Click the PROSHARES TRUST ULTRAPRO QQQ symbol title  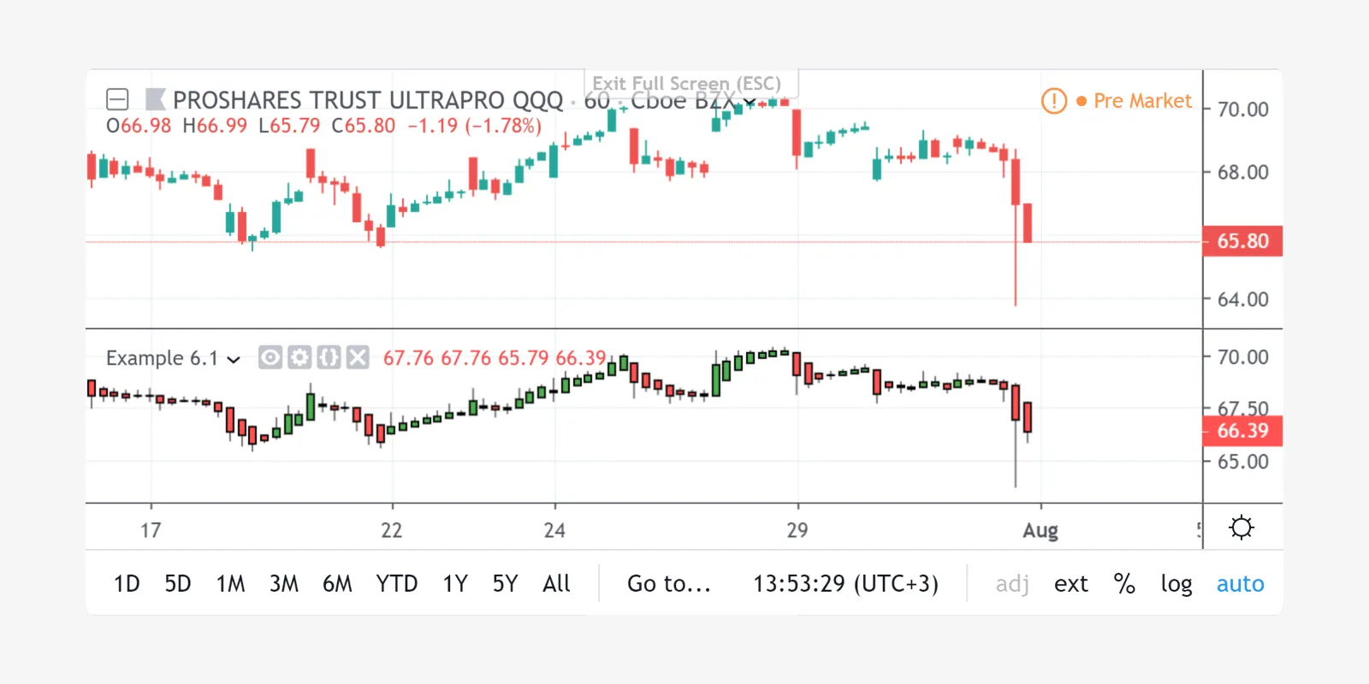368,100
